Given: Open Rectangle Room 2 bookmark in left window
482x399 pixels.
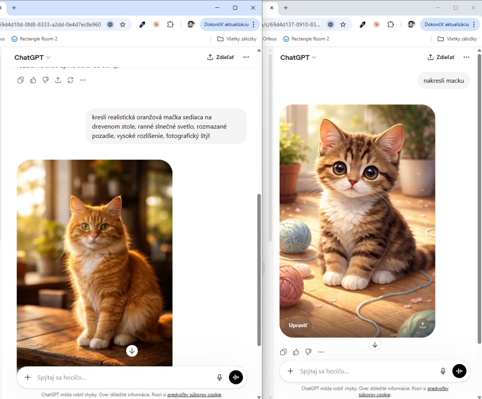Looking at the screenshot, I should pyautogui.click(x=35, y=39).
